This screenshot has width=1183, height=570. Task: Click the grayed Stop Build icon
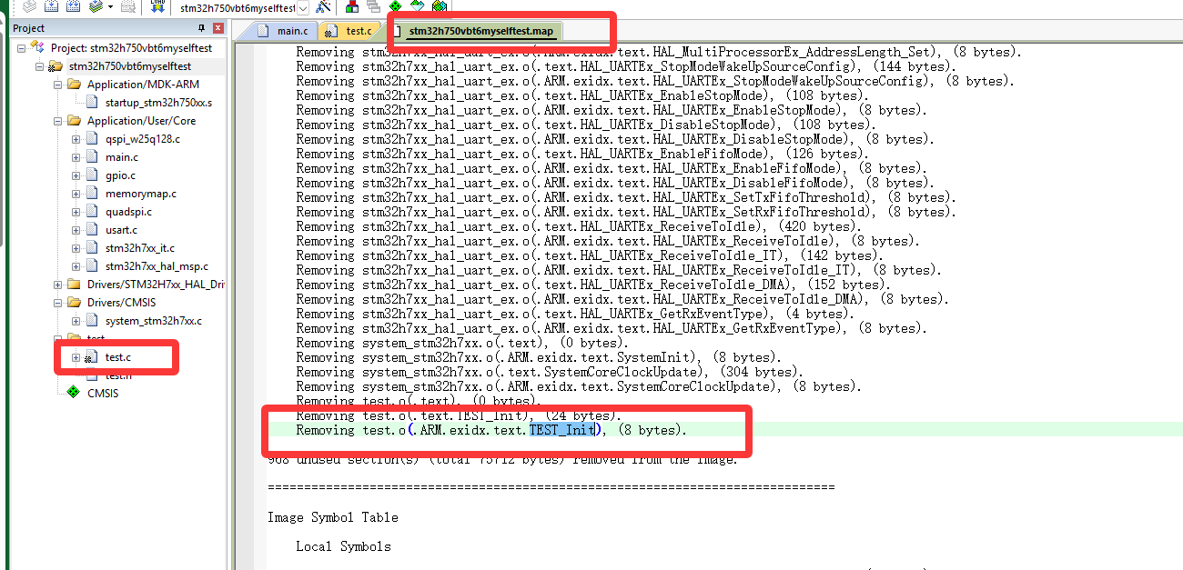127,5
